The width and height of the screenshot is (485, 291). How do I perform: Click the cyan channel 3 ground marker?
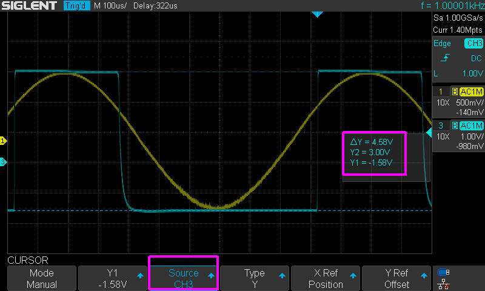click(x=3, y=162)
